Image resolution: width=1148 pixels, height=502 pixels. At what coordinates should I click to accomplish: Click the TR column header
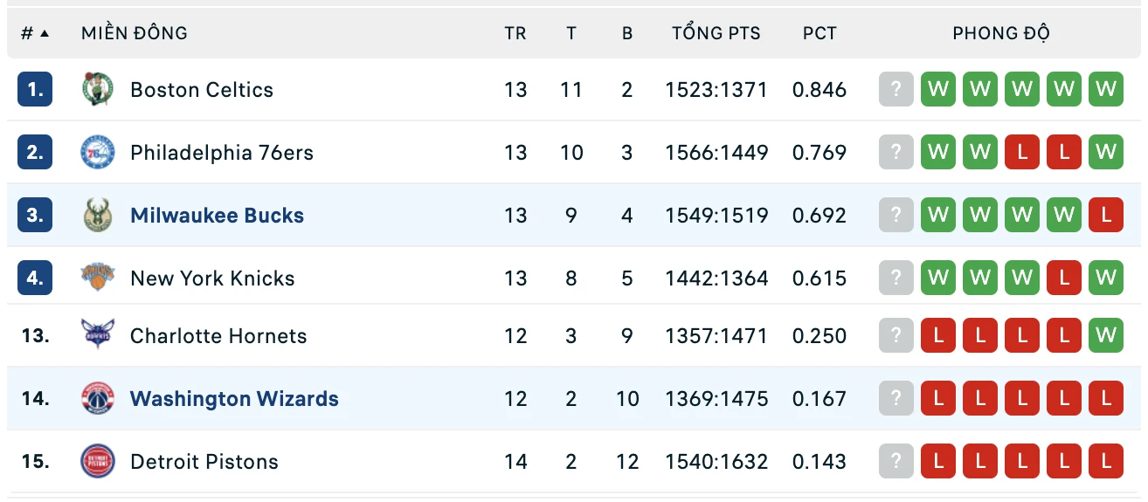(515, 33)
